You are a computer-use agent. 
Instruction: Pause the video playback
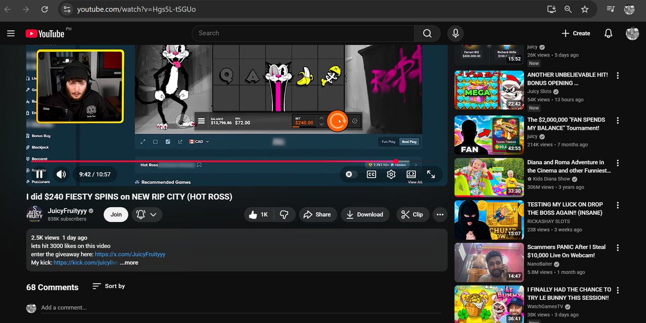coord(39,174)
